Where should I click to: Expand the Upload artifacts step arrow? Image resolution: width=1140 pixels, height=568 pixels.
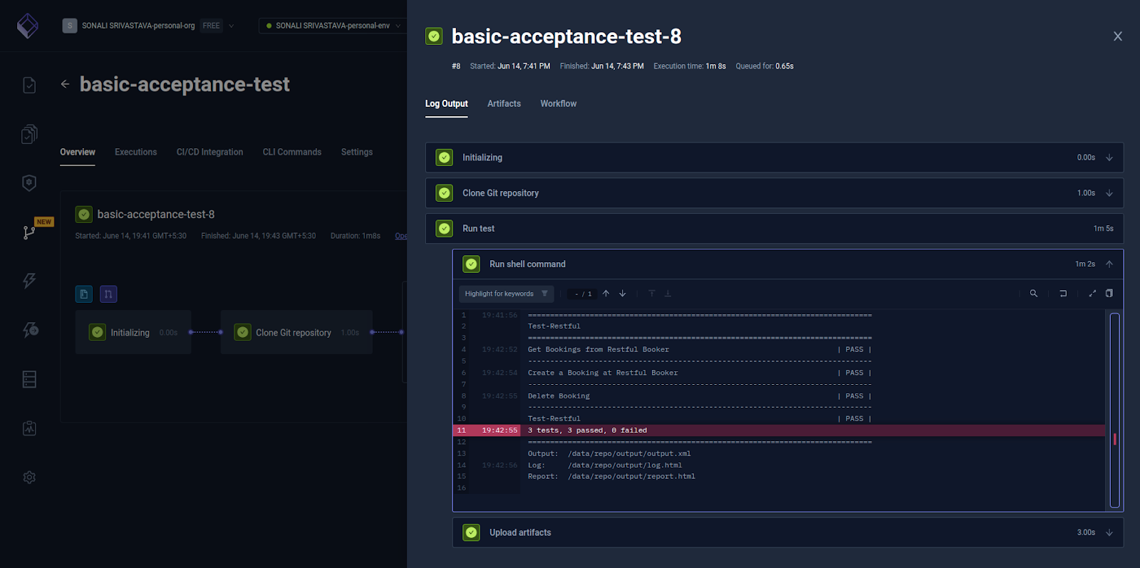[x=1109, y=532]
